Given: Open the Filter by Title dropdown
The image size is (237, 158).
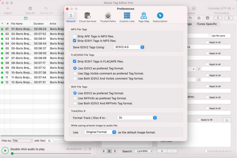Looking at the screenshot, I should tap(22, 141).
